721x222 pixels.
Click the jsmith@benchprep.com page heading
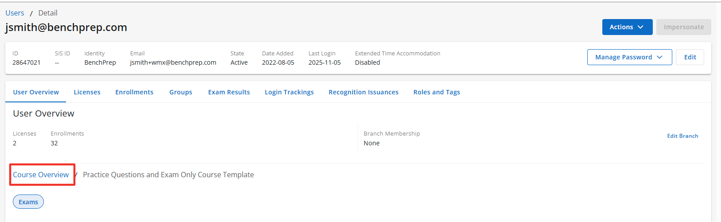pos(66,27)
